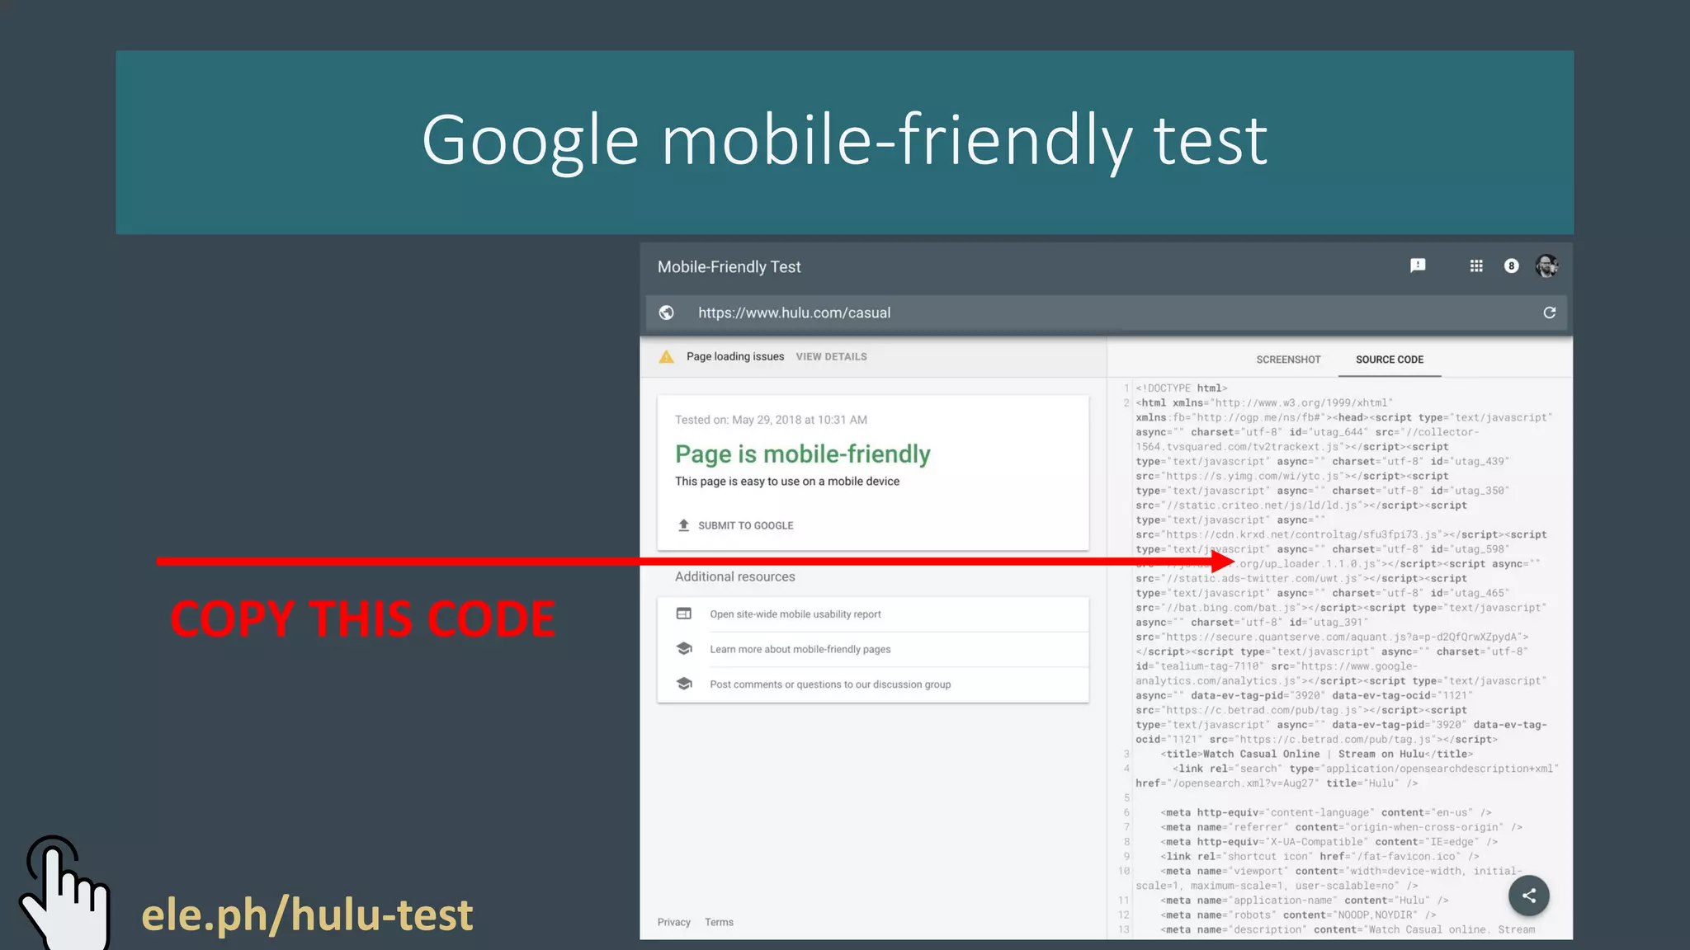Click the yellow warning triangle icon

click(667, 357)
